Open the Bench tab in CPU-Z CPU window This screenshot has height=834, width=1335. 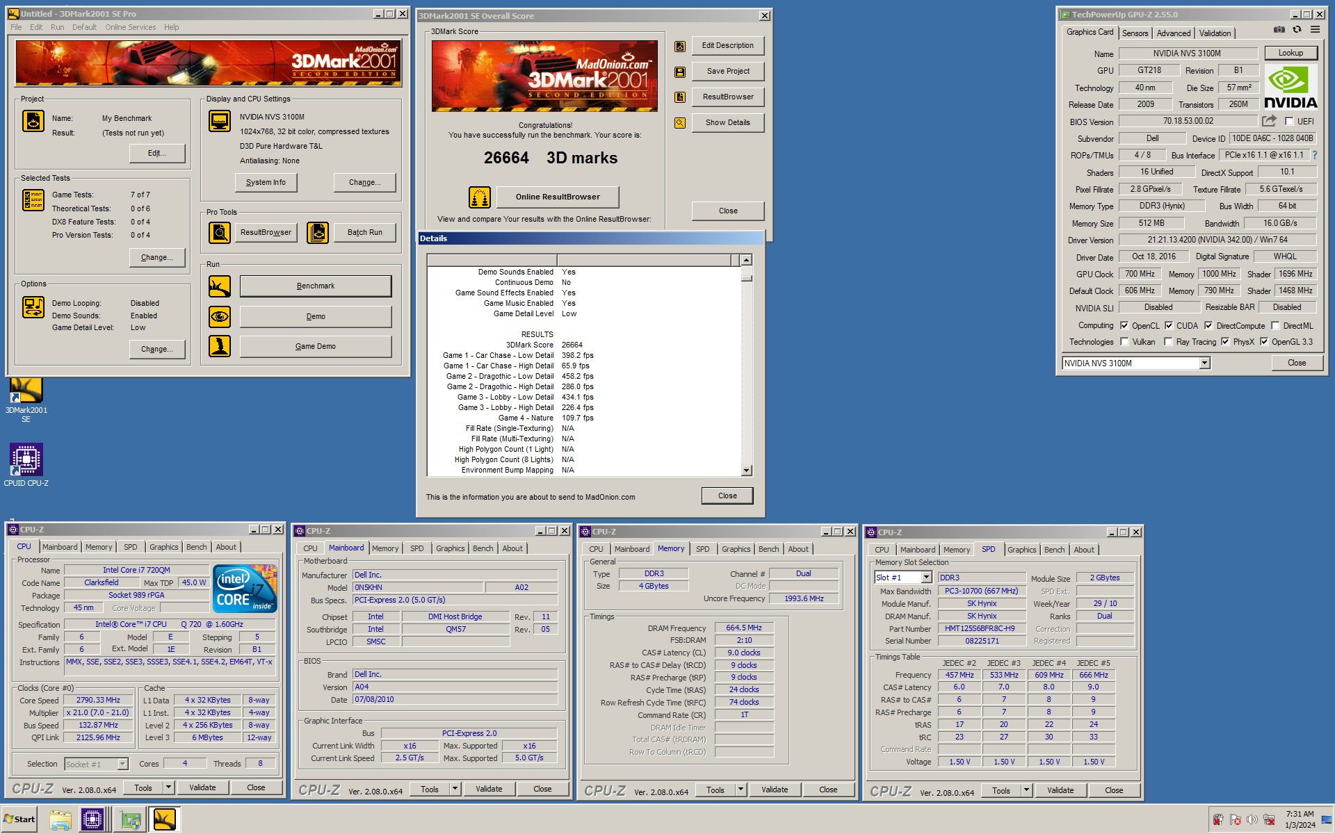(x=196, y=548)
